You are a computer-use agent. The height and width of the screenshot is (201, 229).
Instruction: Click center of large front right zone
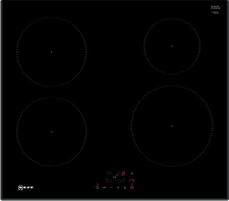[172, 126]
